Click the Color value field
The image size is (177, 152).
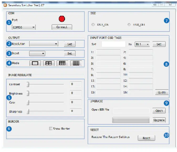click(76, 102)
